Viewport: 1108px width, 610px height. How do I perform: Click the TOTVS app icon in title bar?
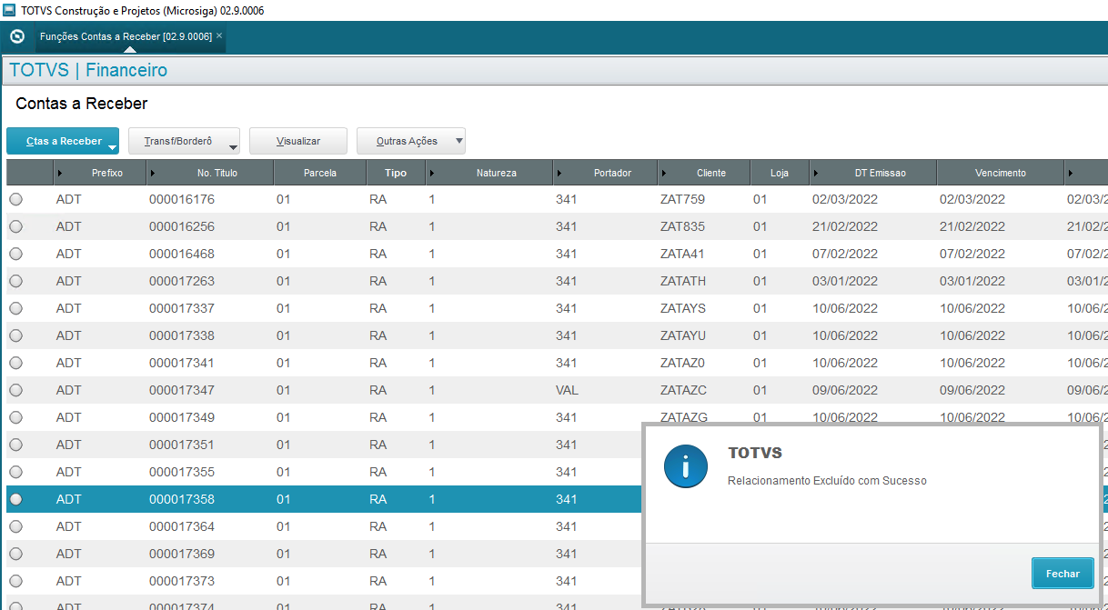click(9, 9)
